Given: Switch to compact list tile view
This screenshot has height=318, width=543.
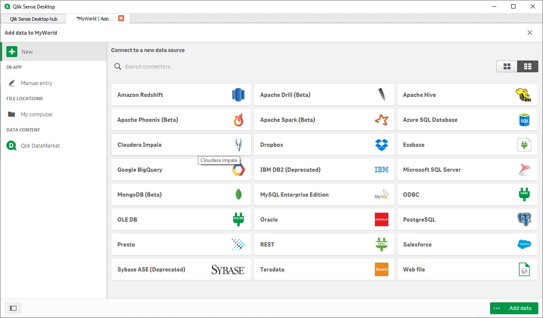Looking at the screenshot, I should pyautogui.click(x=528, y=66).
